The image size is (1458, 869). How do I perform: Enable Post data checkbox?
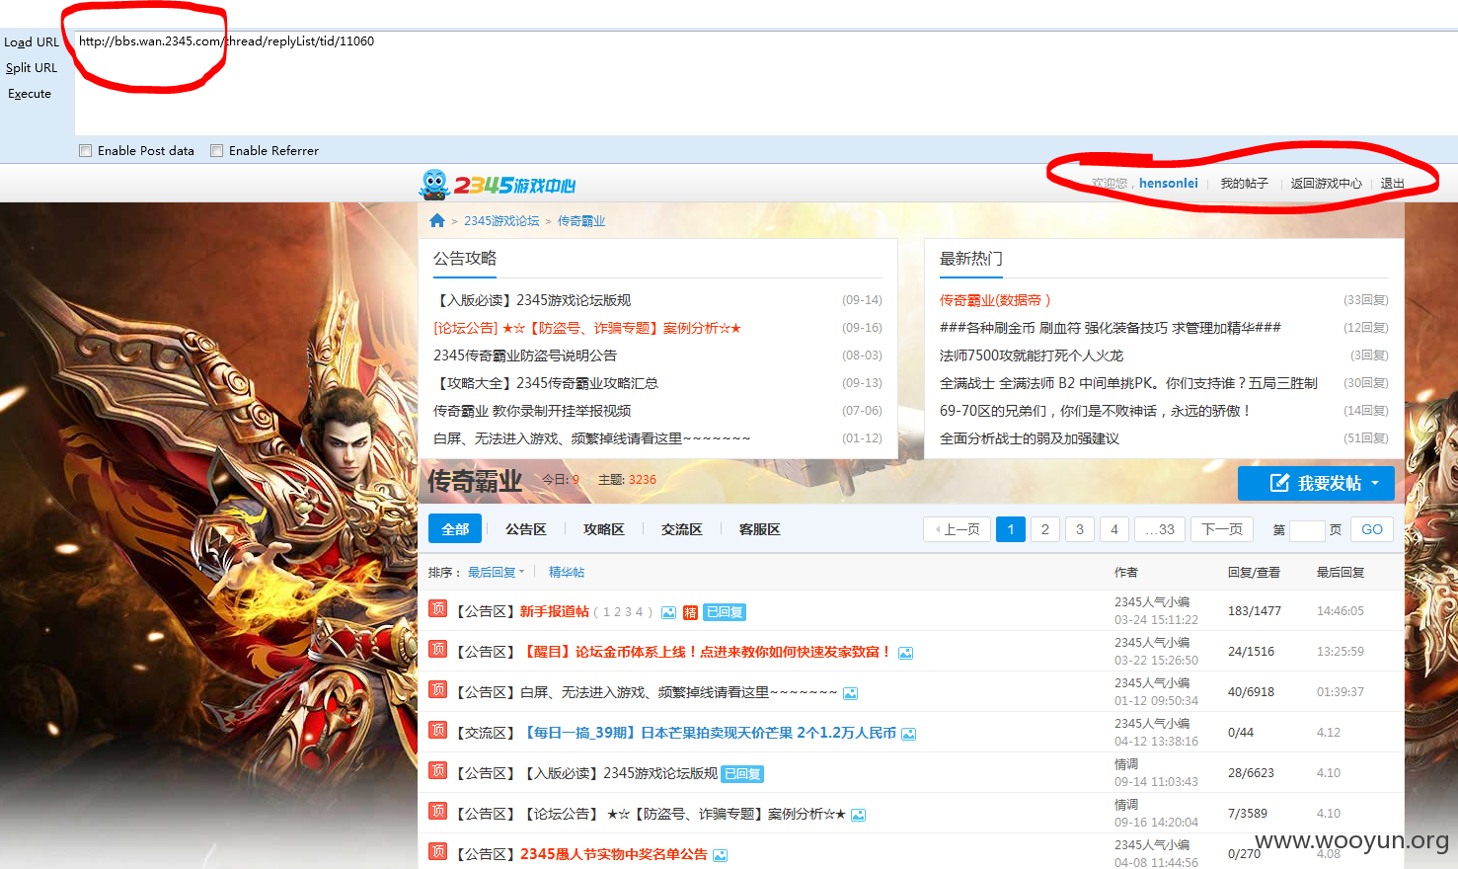(x=86, y=151)
